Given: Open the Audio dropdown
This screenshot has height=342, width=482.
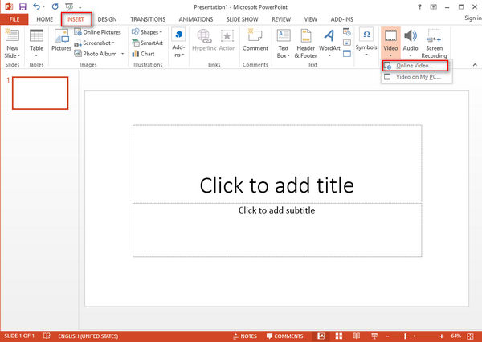Looking at the screenshot, I should coord(411,43).
